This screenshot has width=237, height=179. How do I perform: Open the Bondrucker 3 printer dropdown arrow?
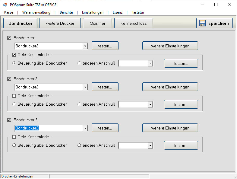[x=85, y=128]
